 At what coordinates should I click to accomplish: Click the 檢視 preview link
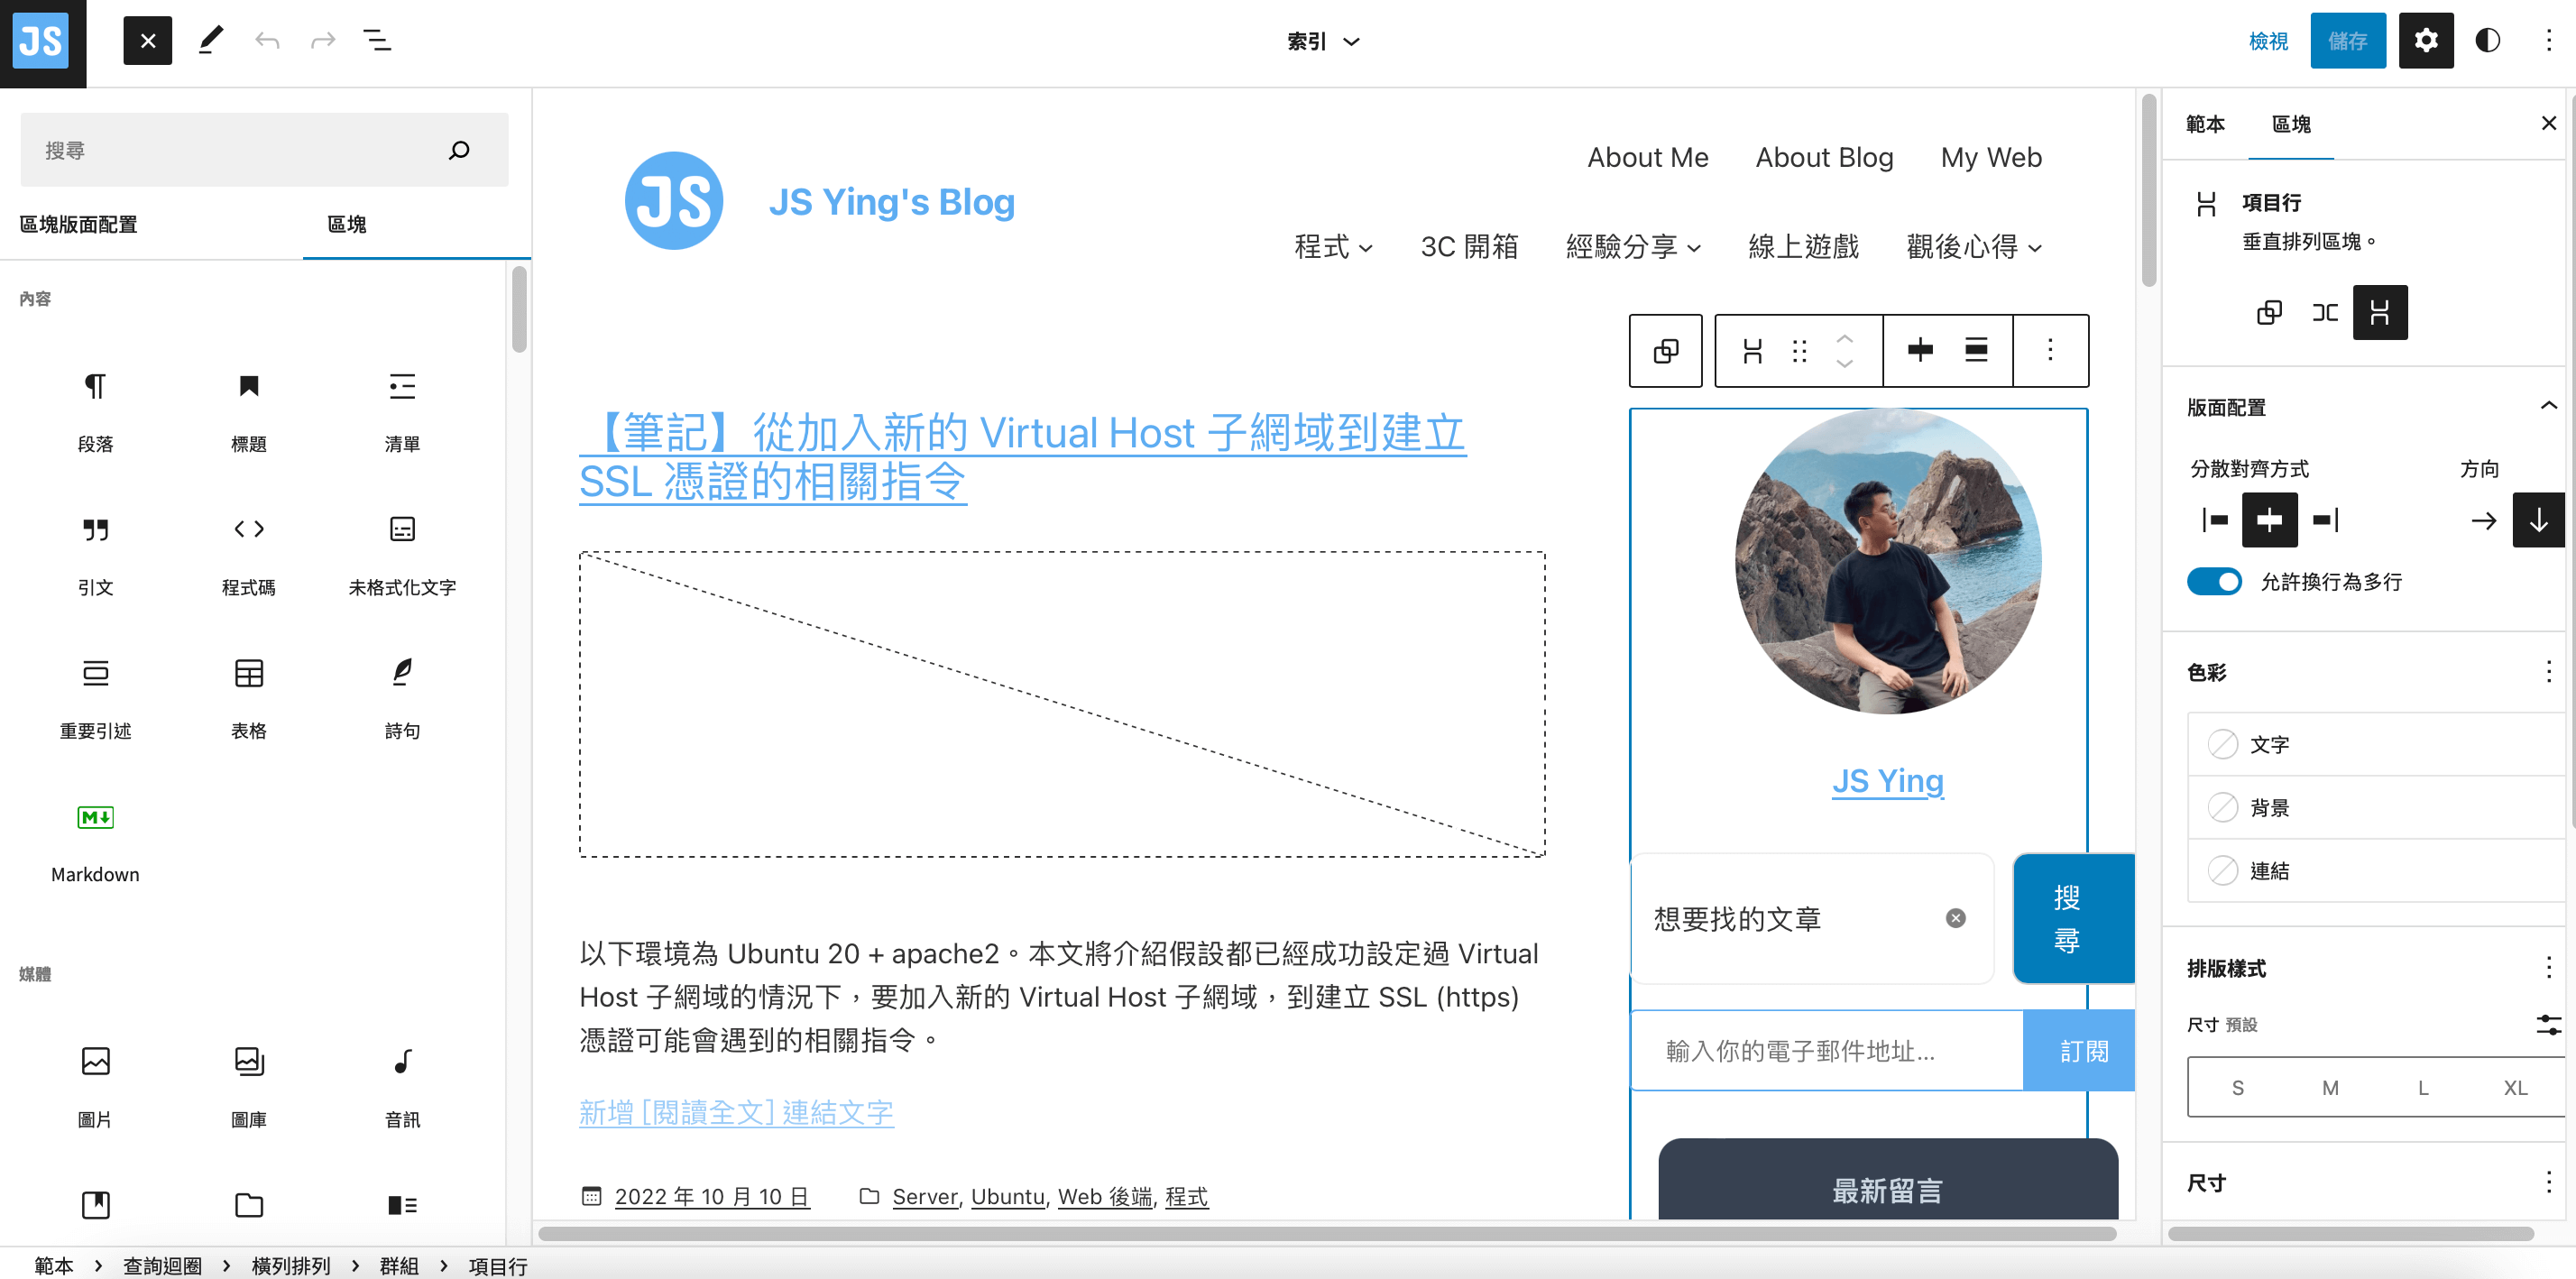2268,41
